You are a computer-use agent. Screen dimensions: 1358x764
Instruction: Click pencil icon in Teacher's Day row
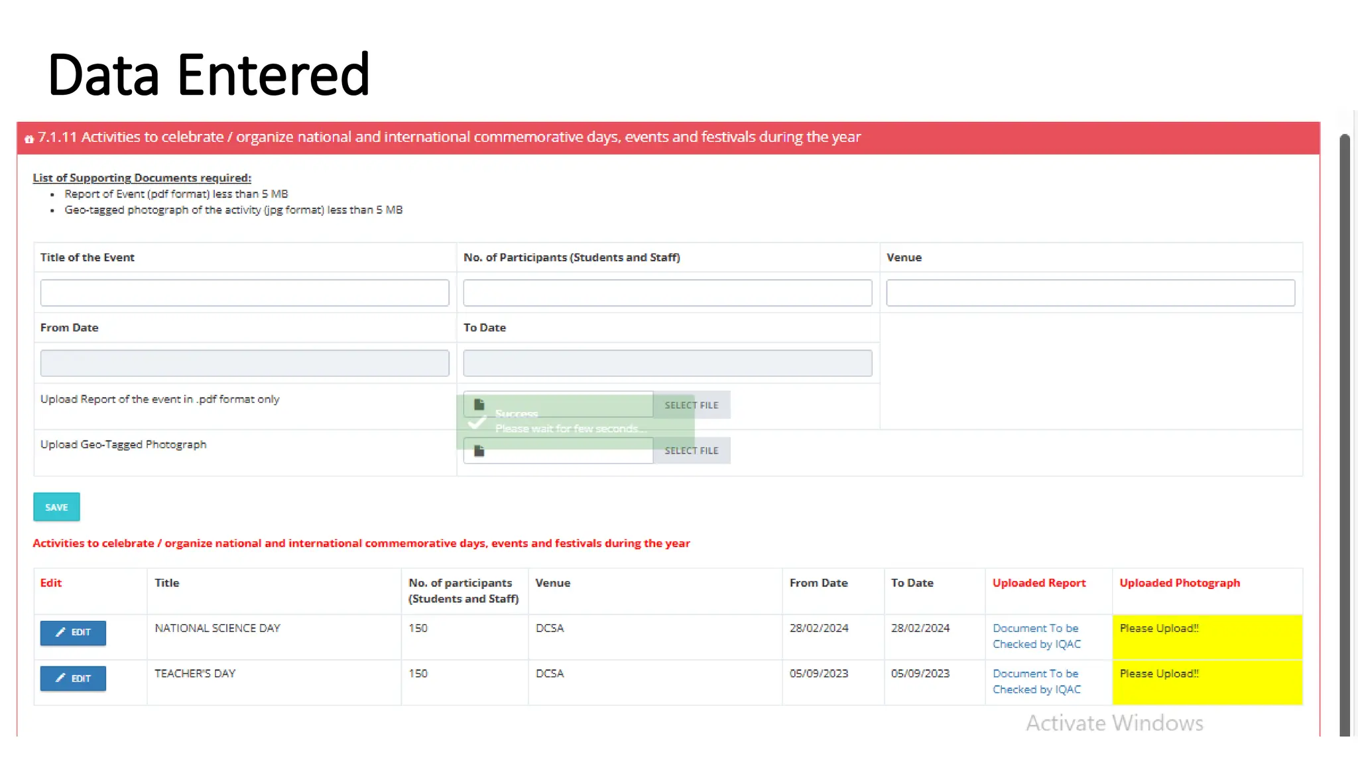60,678
